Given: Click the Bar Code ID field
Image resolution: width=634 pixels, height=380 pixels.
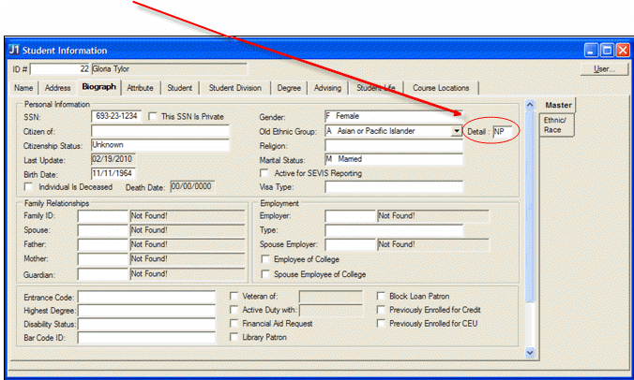Looking at the screenshot, I should click(146, 338).
